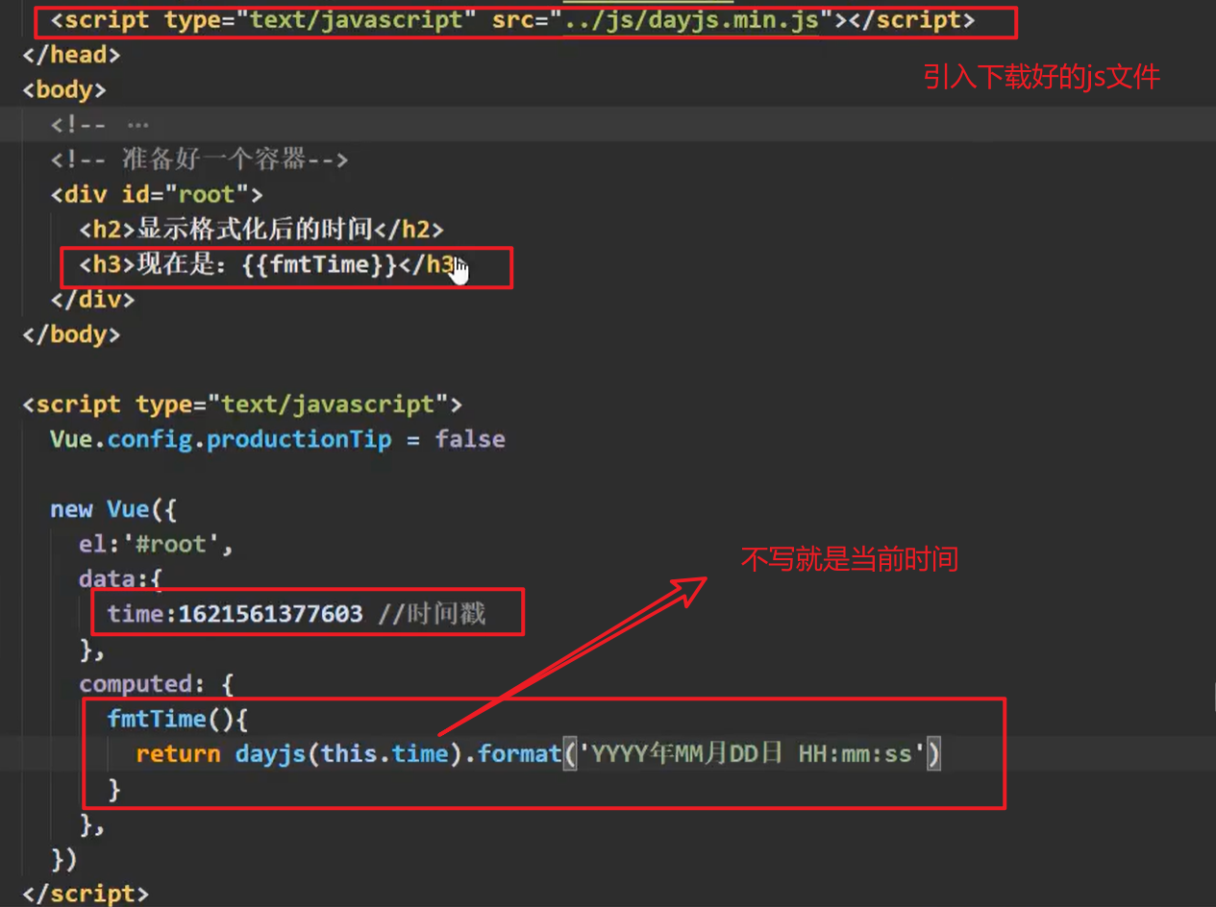Click "this.time" inside the dayjs call
1216x907 pixels.
click(x=385, y=754)
